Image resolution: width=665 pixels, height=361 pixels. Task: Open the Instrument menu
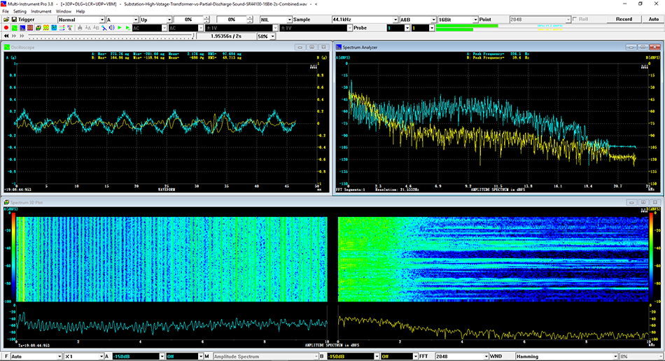[41, 12]
